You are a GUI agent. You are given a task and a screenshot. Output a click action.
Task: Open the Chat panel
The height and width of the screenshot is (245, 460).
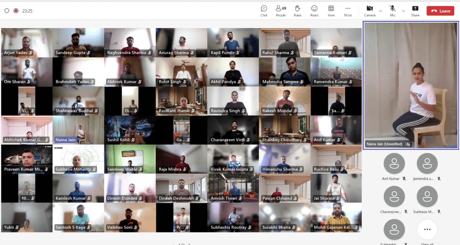tap(264, 11)
